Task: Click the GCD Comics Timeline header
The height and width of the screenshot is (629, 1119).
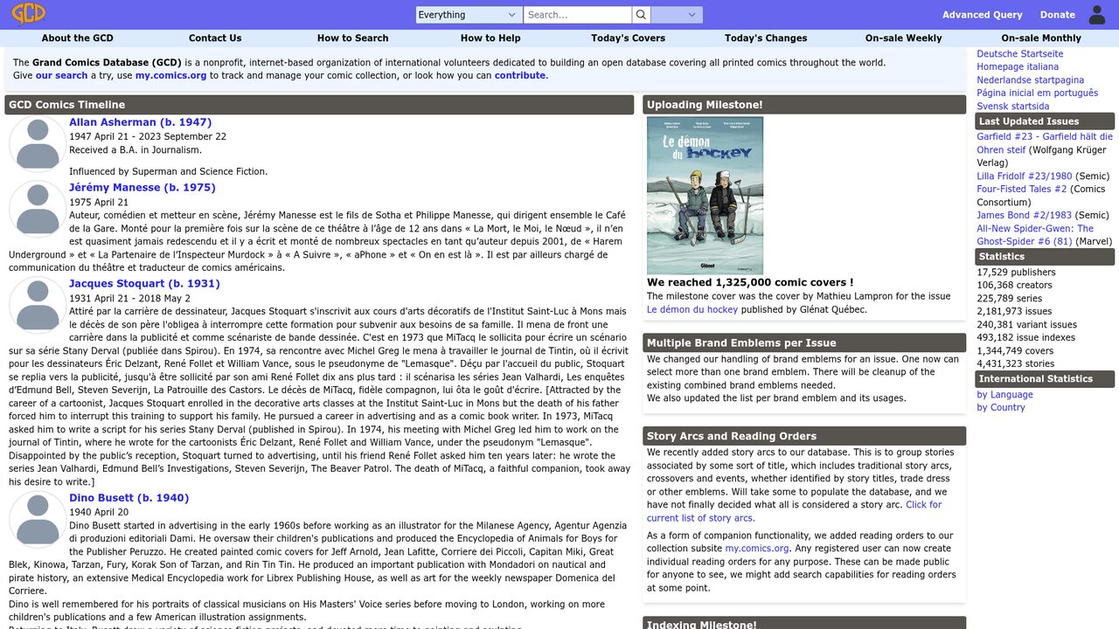Action: 319,105
